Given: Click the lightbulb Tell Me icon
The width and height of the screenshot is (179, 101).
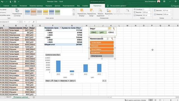Looking at the screenshot, I should [x=108, y=6].
